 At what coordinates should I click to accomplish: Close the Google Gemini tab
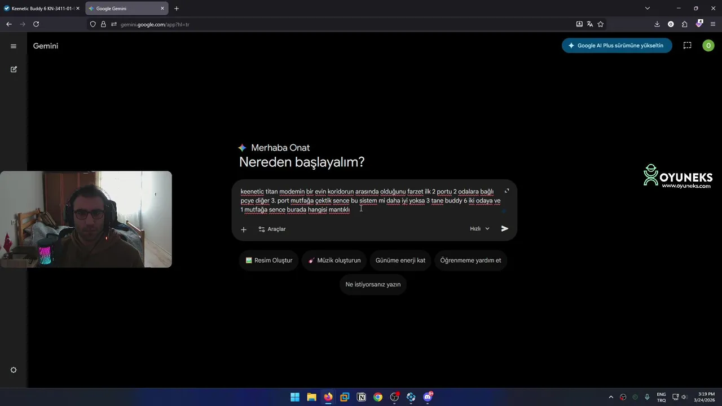click(162, 8)
